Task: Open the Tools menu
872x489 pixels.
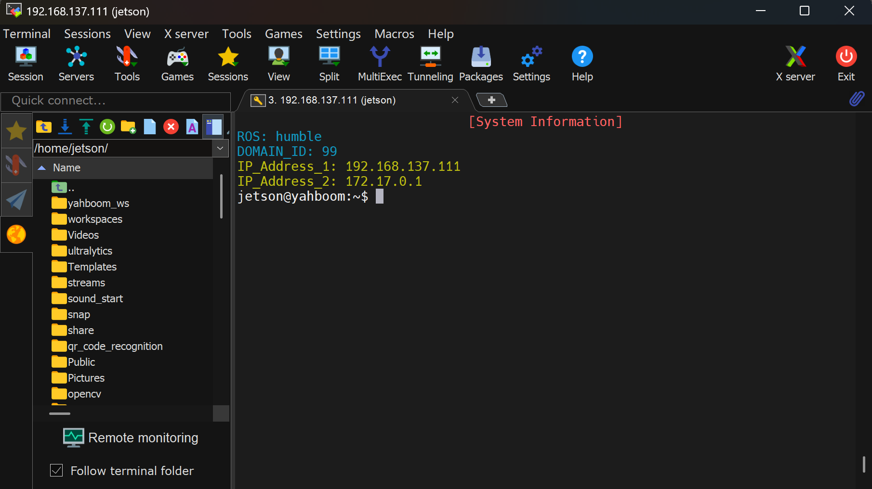Action: pos(237,34)
